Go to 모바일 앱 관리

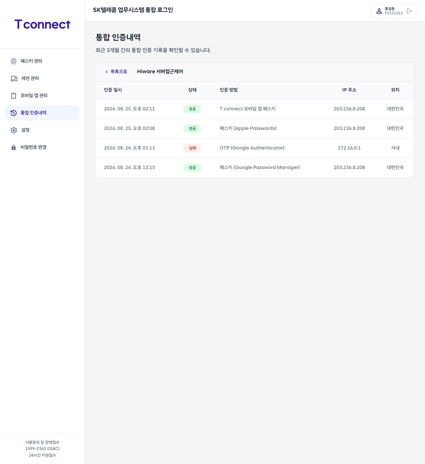click(42, 96)
